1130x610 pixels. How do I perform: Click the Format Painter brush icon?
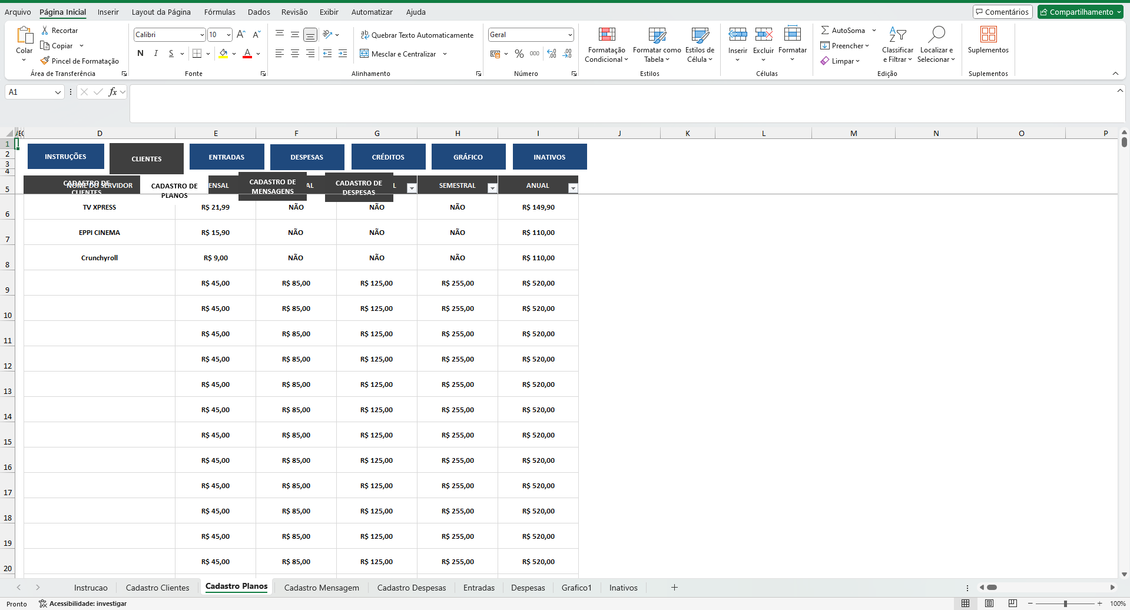tap(45, 61)
